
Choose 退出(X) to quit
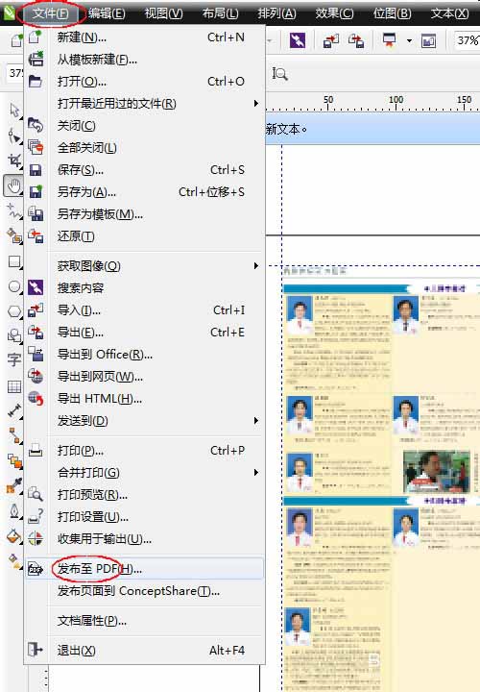pyautogui.click(x=145, y=650)
